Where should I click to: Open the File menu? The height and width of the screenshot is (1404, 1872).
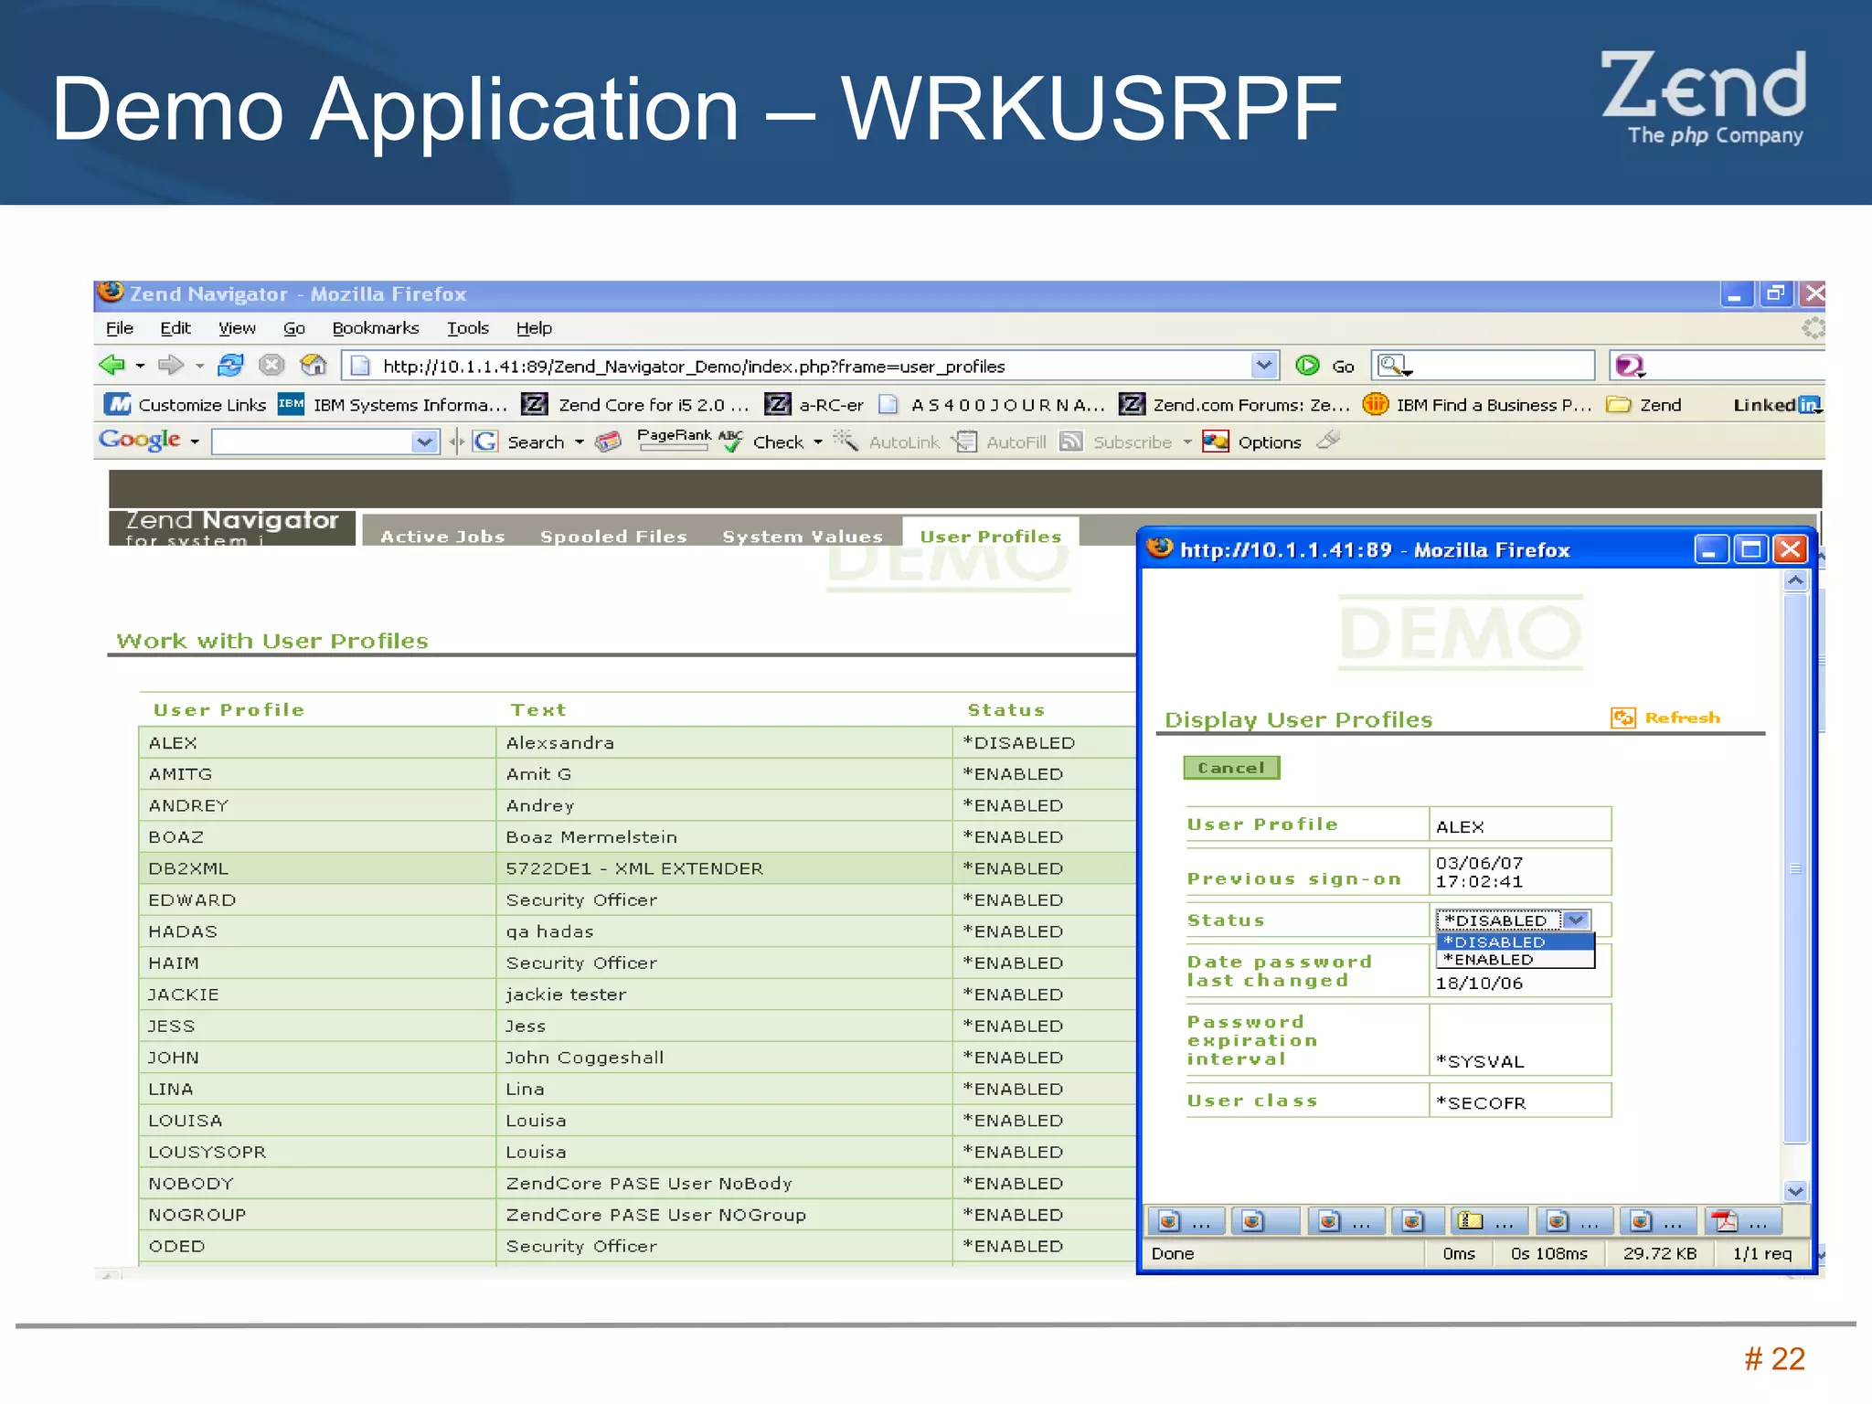pos(120,328)
